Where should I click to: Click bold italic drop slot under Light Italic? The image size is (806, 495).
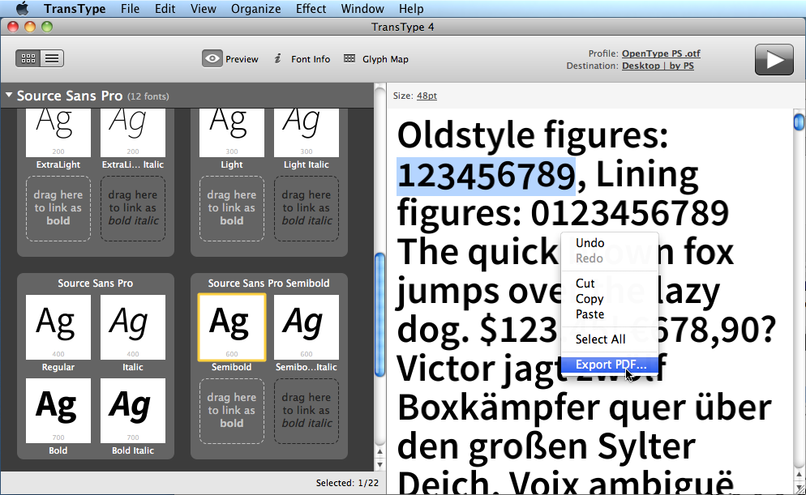pos(307,208)
